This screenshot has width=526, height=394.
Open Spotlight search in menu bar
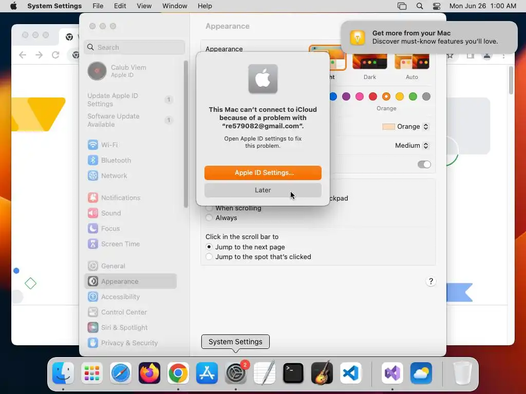coord(419,6)
